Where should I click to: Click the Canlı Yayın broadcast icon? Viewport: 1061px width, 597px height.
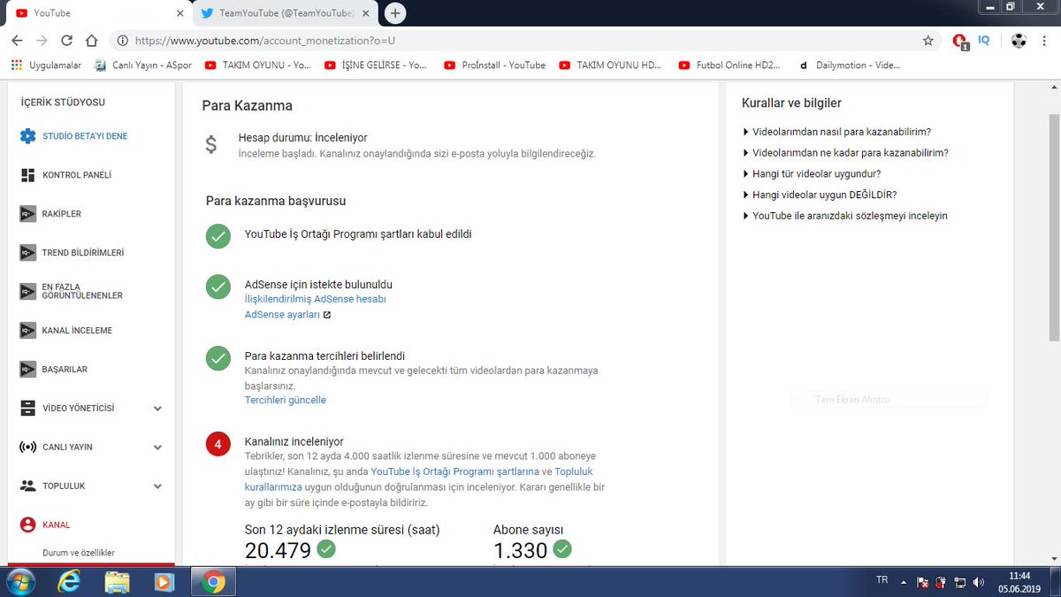(x=27, y=448)
